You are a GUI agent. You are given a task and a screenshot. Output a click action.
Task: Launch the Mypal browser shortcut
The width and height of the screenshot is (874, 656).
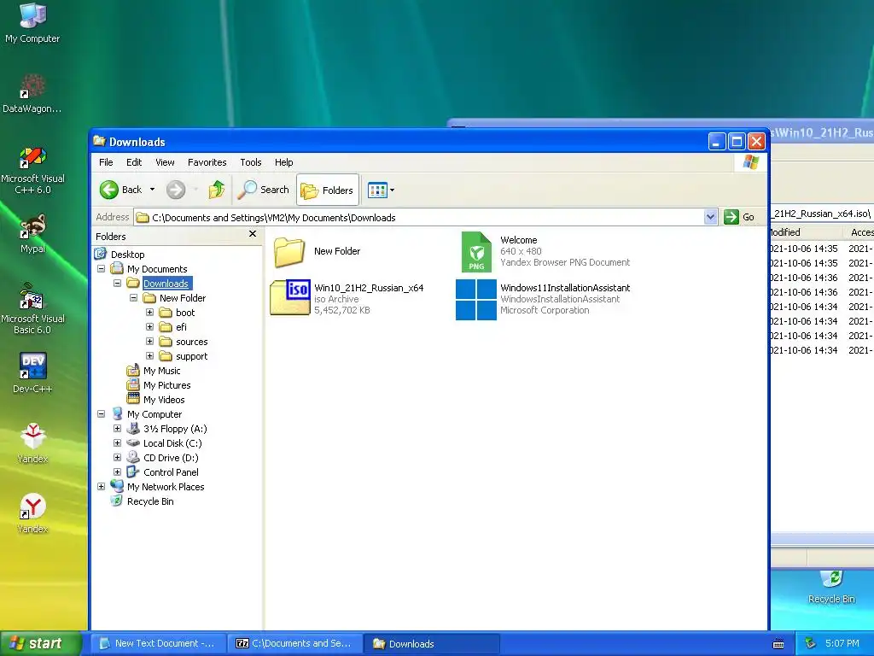[x=32, y=233]
